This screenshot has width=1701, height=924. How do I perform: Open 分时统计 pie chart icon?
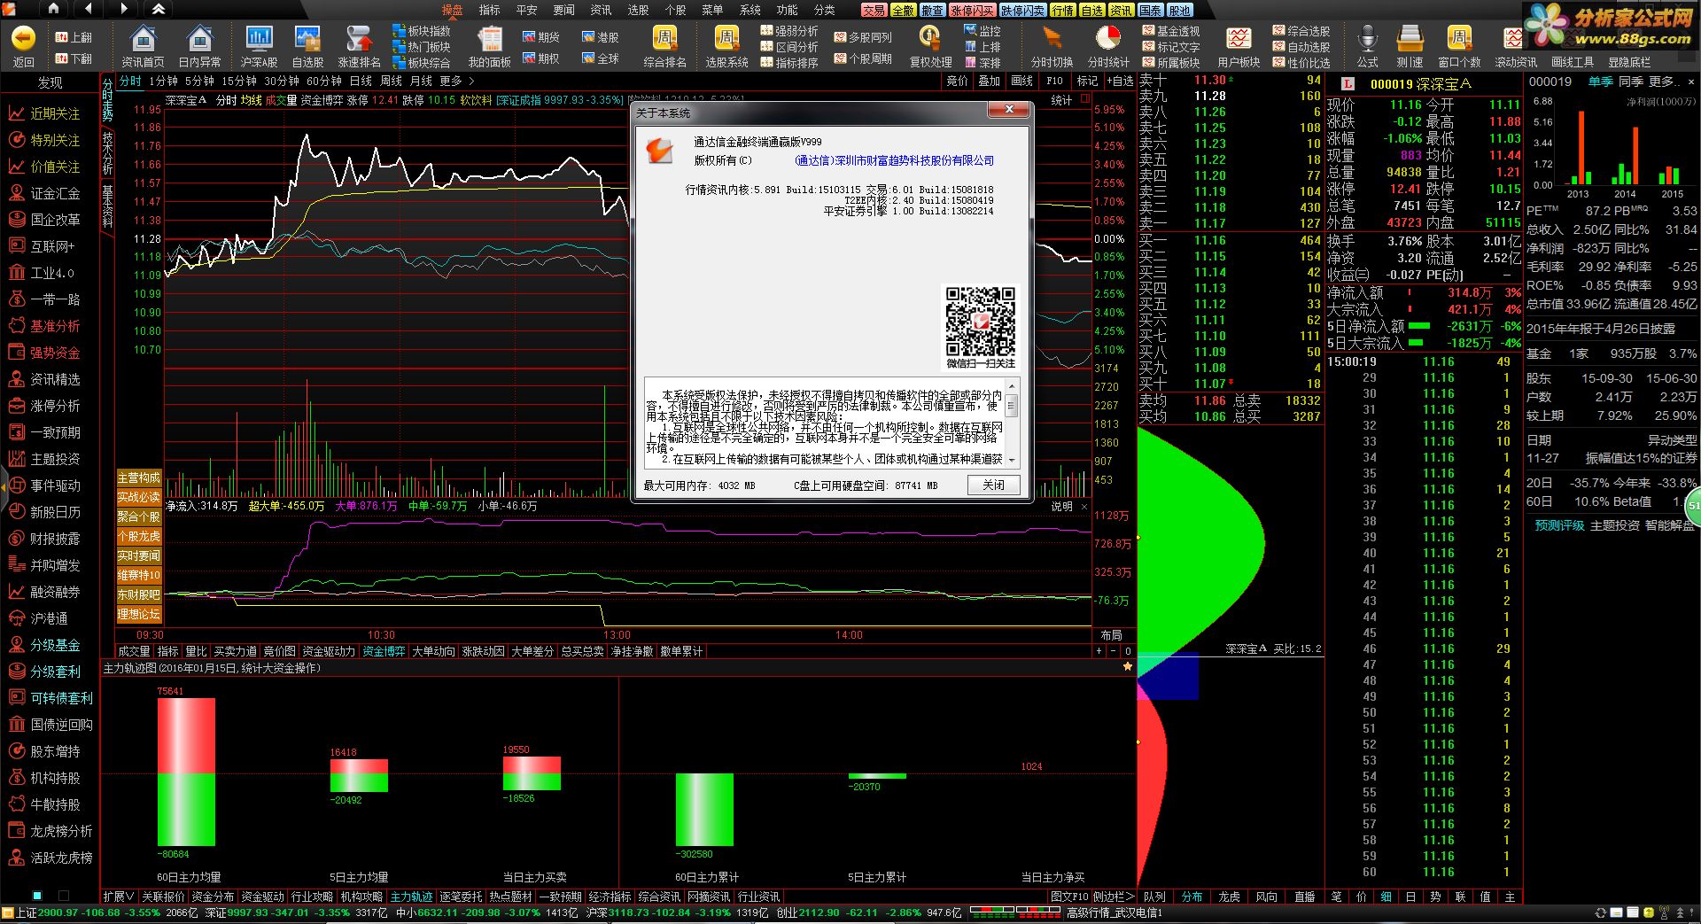click(1107, 39)
